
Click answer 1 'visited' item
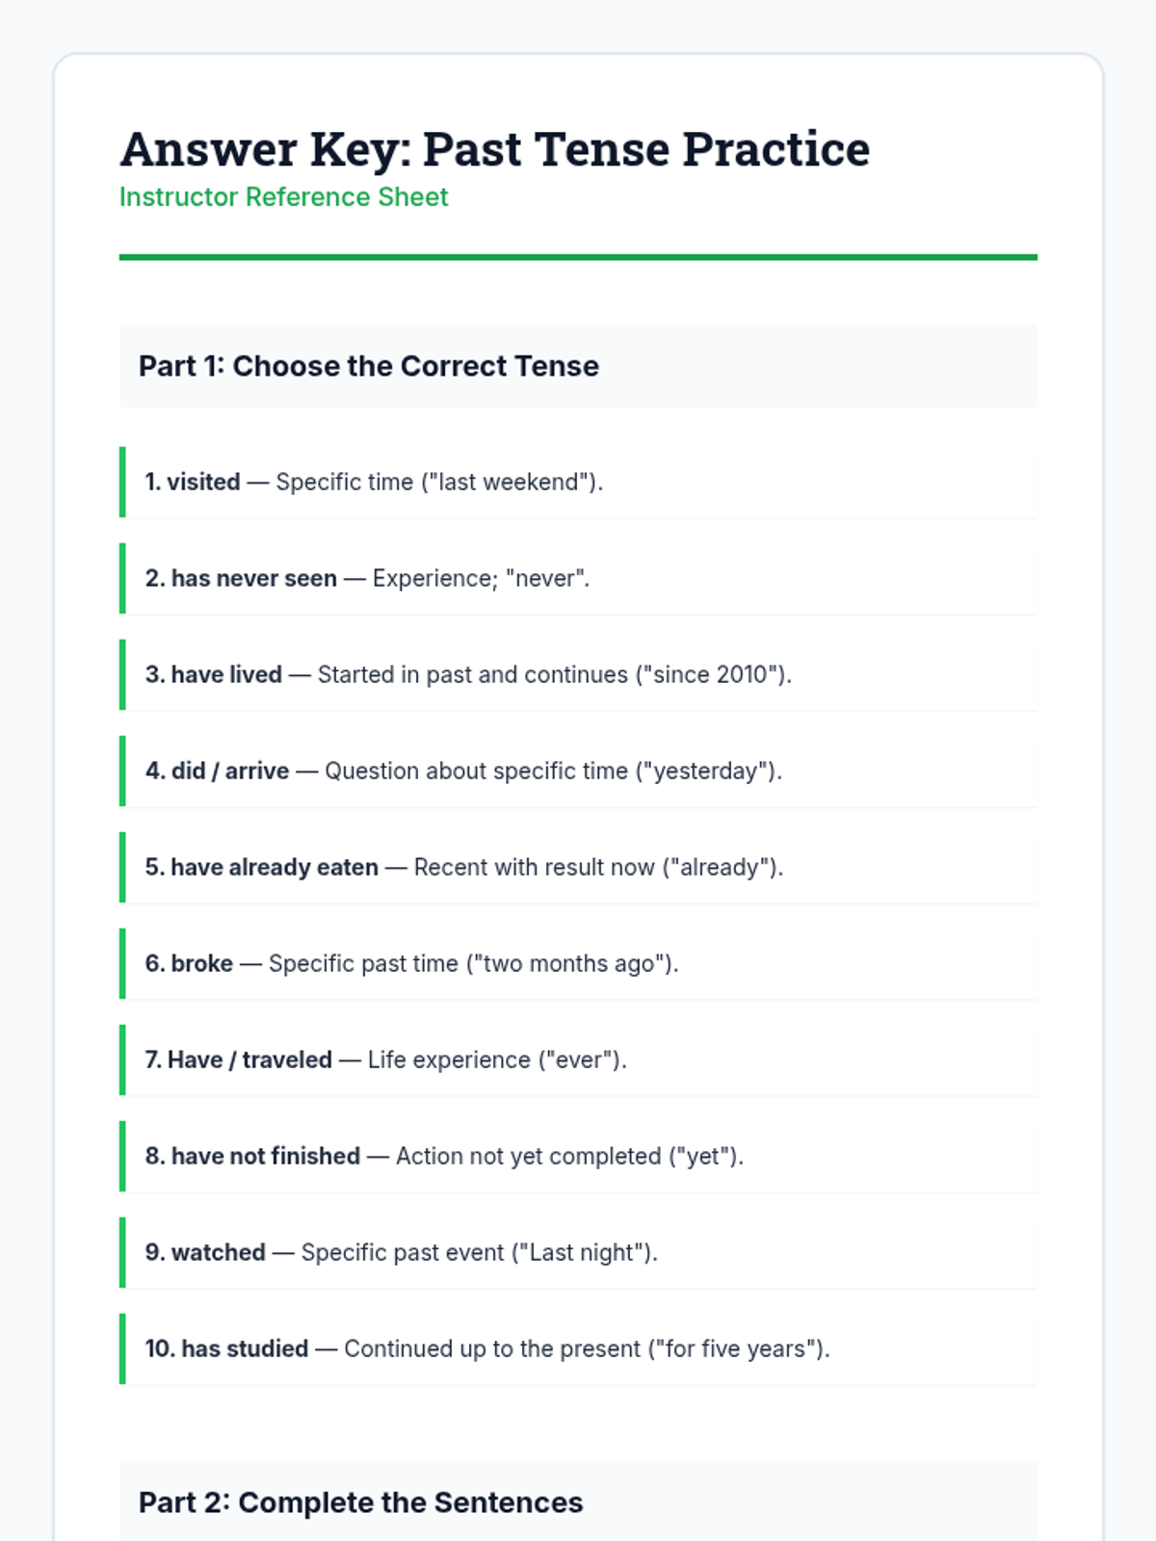pos(578,482)
